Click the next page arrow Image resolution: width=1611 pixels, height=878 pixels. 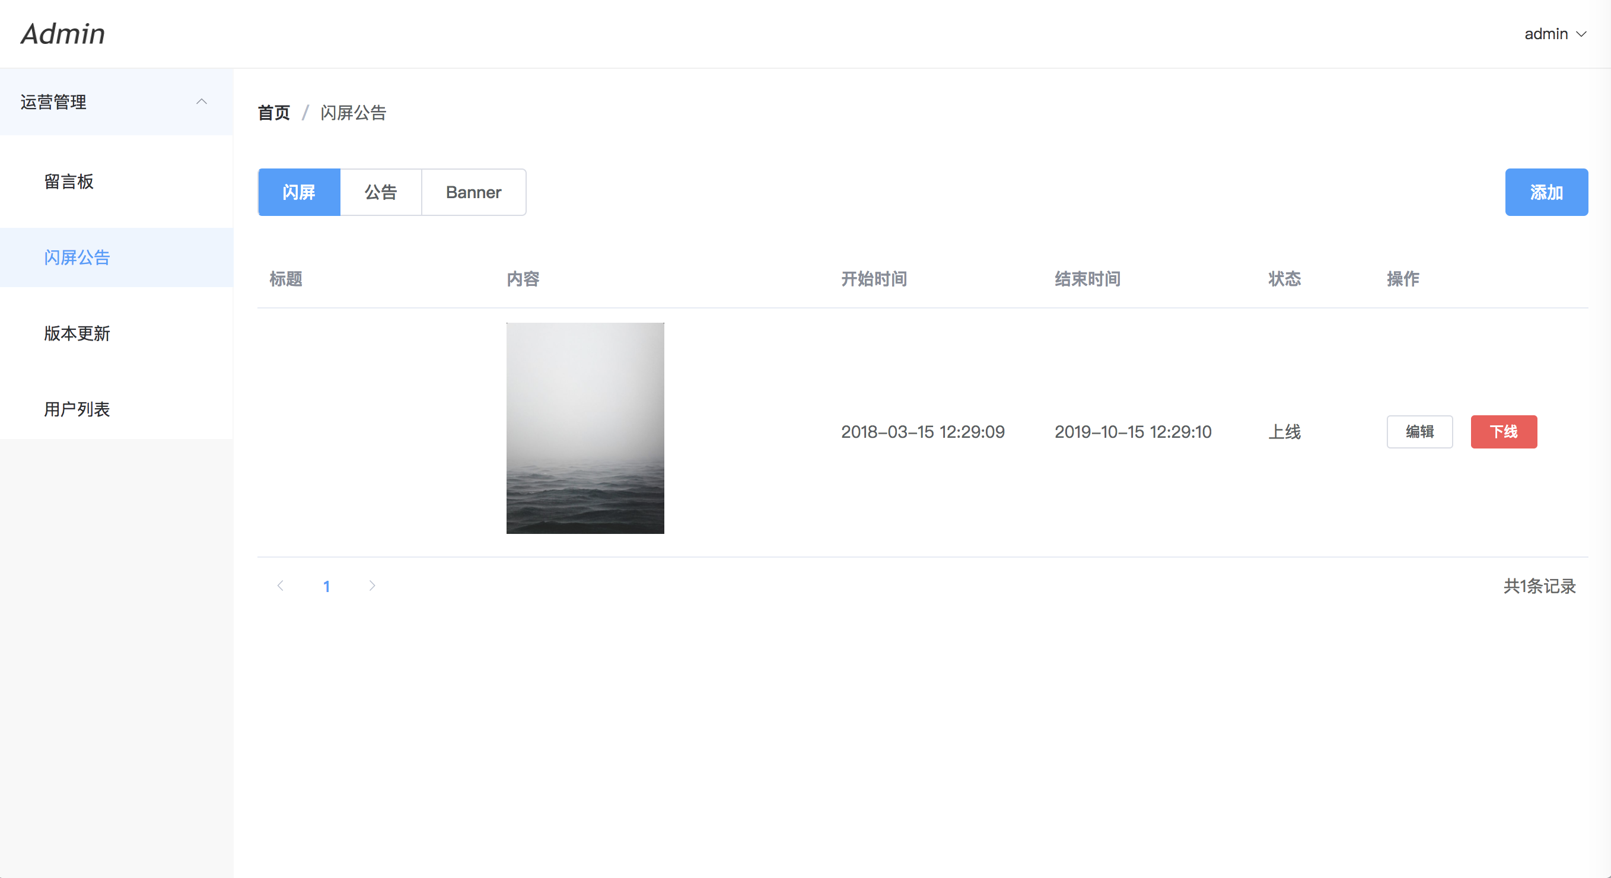[372, 586]
